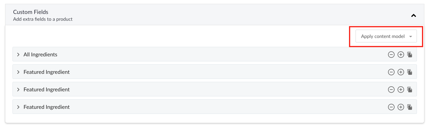Click plus icon on second Featured Ingredient
Screen dimensions: 430x129
coord(401,90)
